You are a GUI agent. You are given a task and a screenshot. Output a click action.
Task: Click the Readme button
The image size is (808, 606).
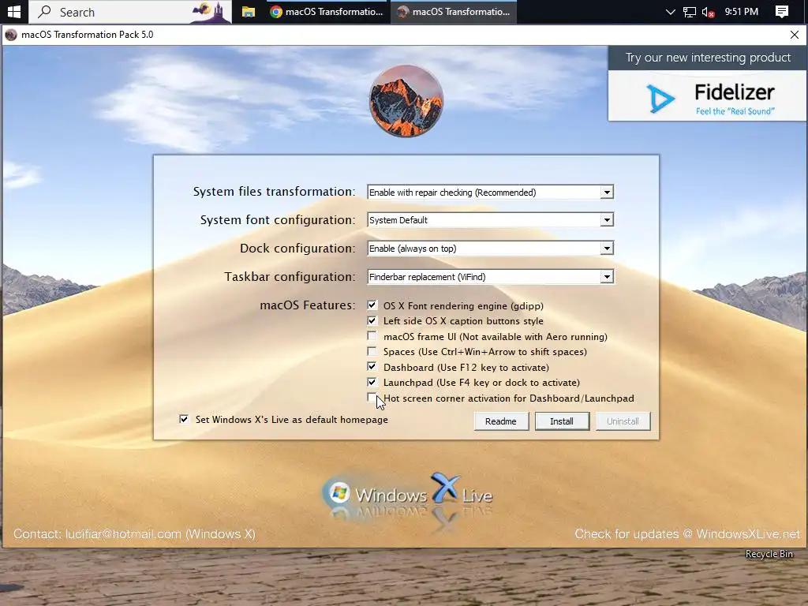501,421
